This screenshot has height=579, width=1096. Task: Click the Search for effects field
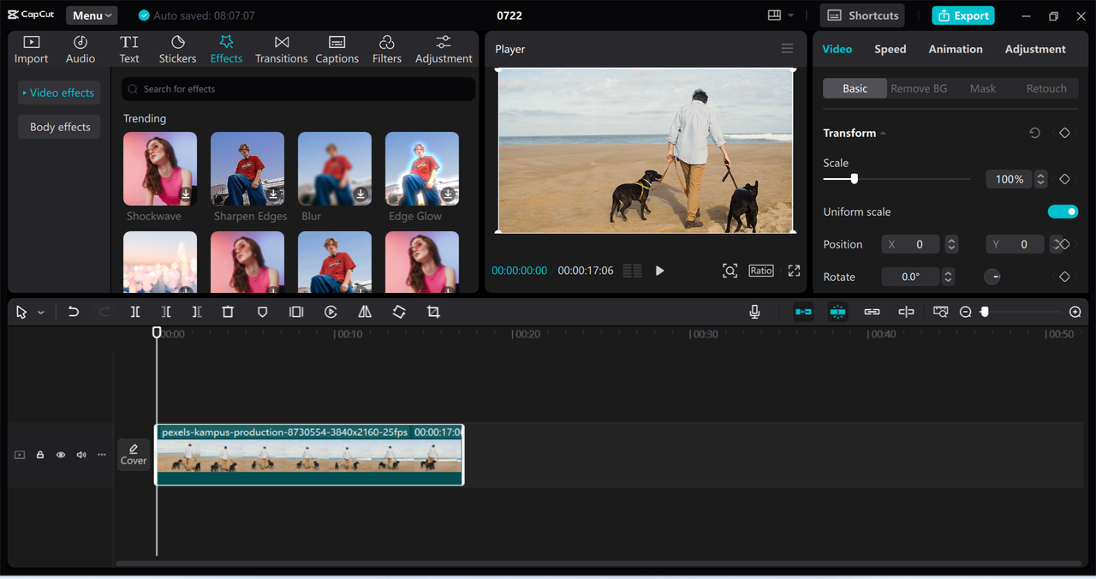click(298, 89)
